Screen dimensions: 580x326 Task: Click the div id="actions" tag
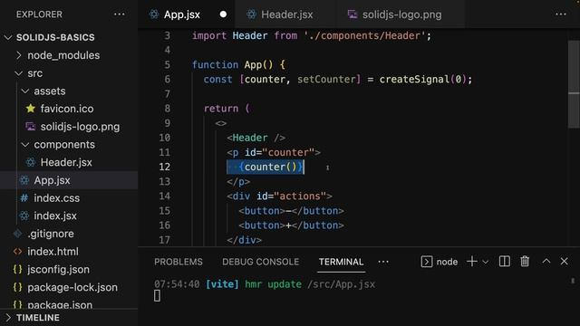pos(279,196)
